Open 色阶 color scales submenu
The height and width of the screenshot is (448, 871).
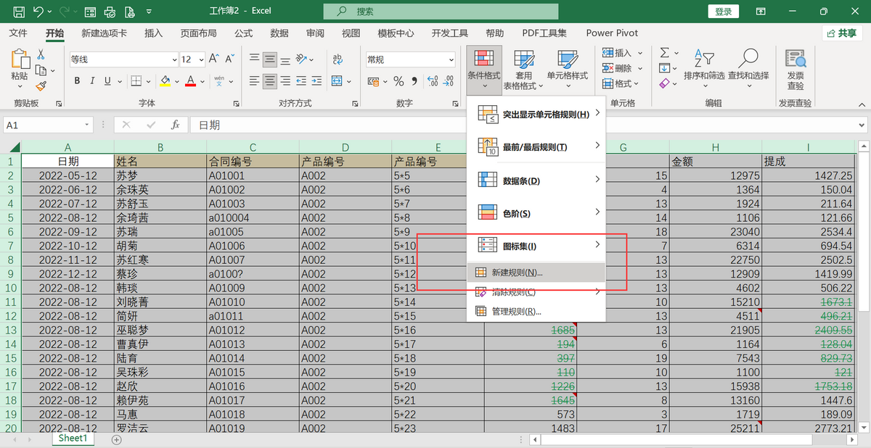coord(536,213)
